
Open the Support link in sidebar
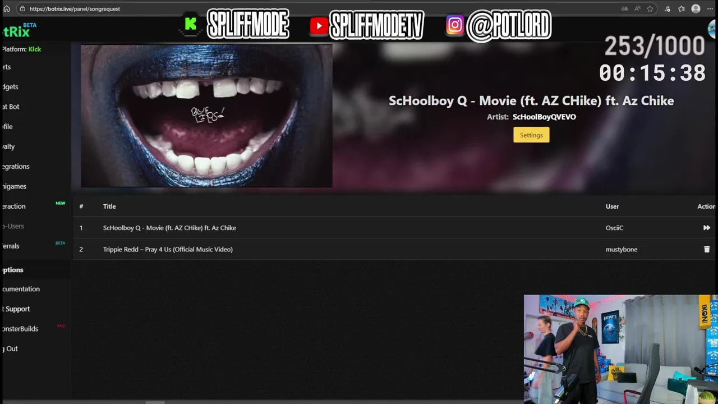click(x=16, y=309)
